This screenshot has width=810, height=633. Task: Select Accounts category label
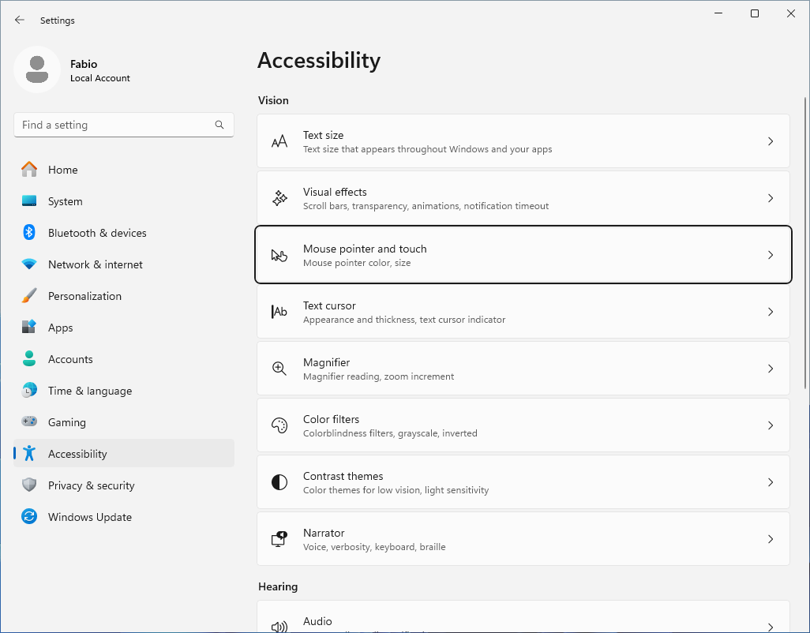[70, 359]
